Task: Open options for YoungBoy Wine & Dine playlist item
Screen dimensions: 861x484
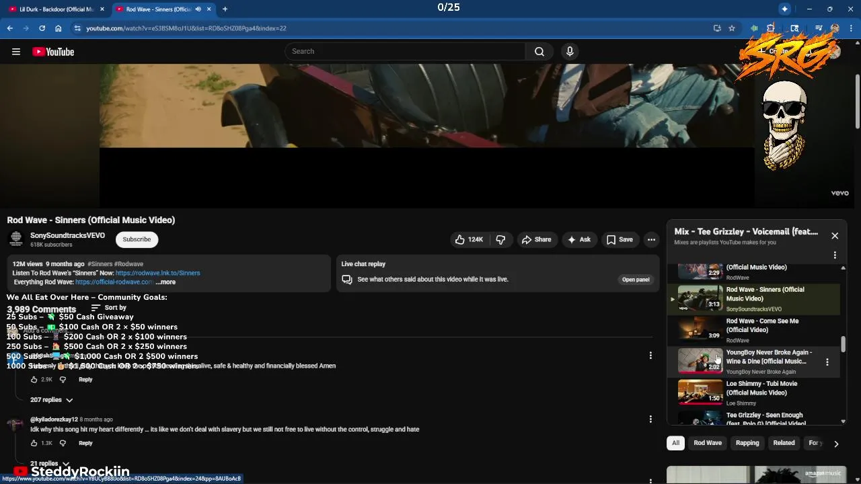Action: pyautogui.click(x=827, y=362)
